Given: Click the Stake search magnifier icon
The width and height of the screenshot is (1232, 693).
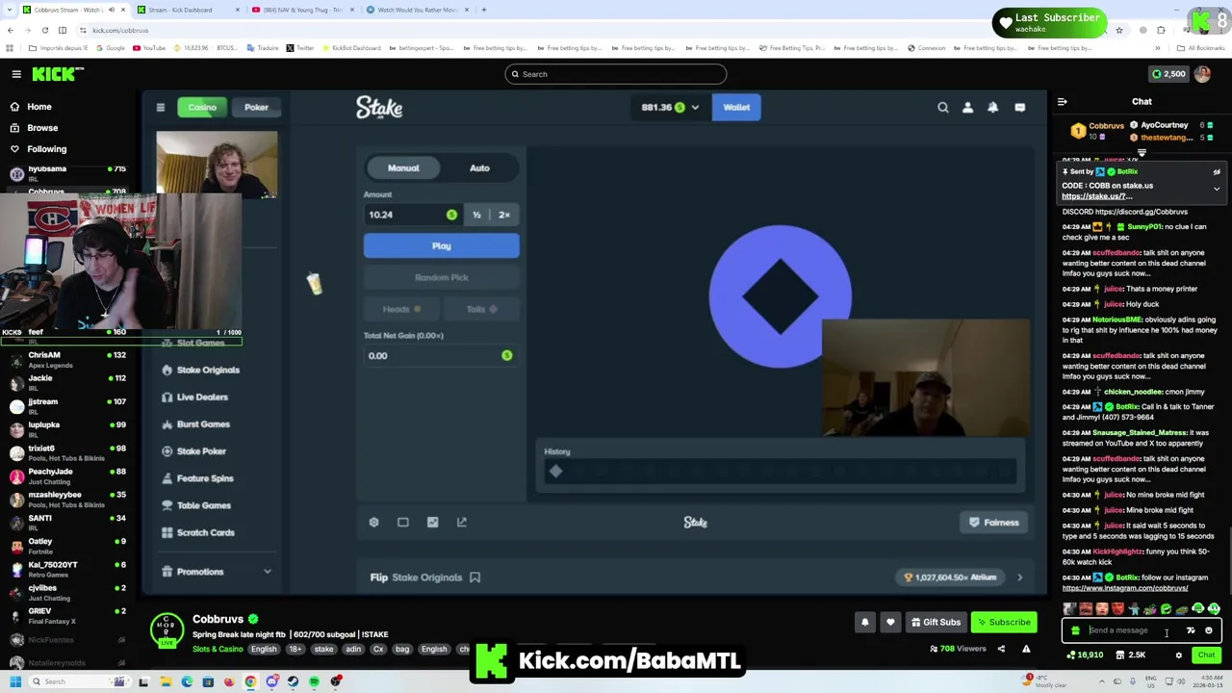Looking at the screenshot, I should [943, 108].
